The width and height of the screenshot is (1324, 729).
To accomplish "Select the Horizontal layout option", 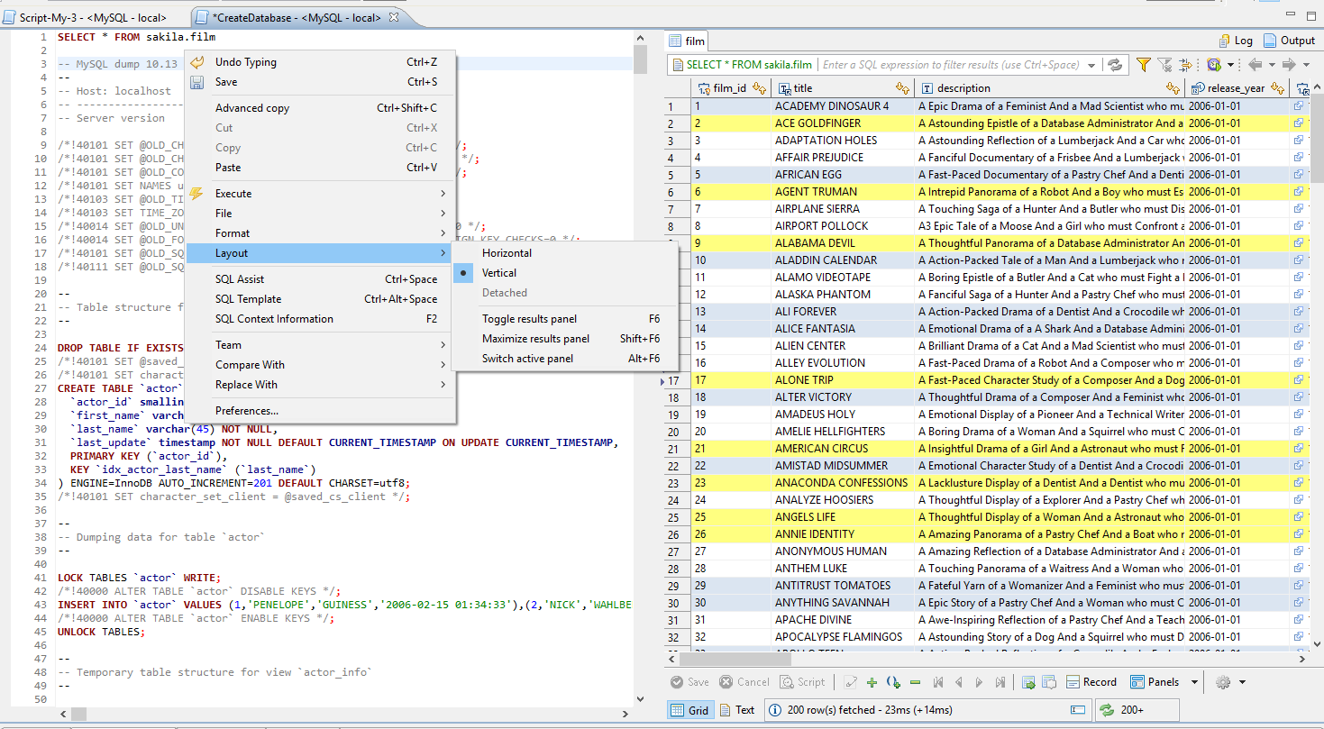I will pyautogui.click(x=507, y=253).
